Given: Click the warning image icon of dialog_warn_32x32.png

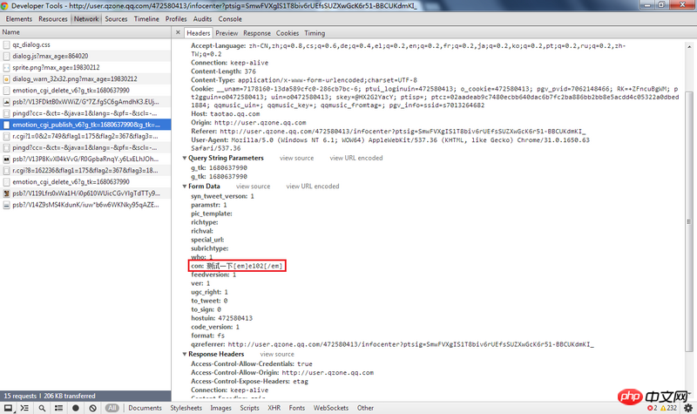Looking at the screenshot, I should (x=6, y=78).
